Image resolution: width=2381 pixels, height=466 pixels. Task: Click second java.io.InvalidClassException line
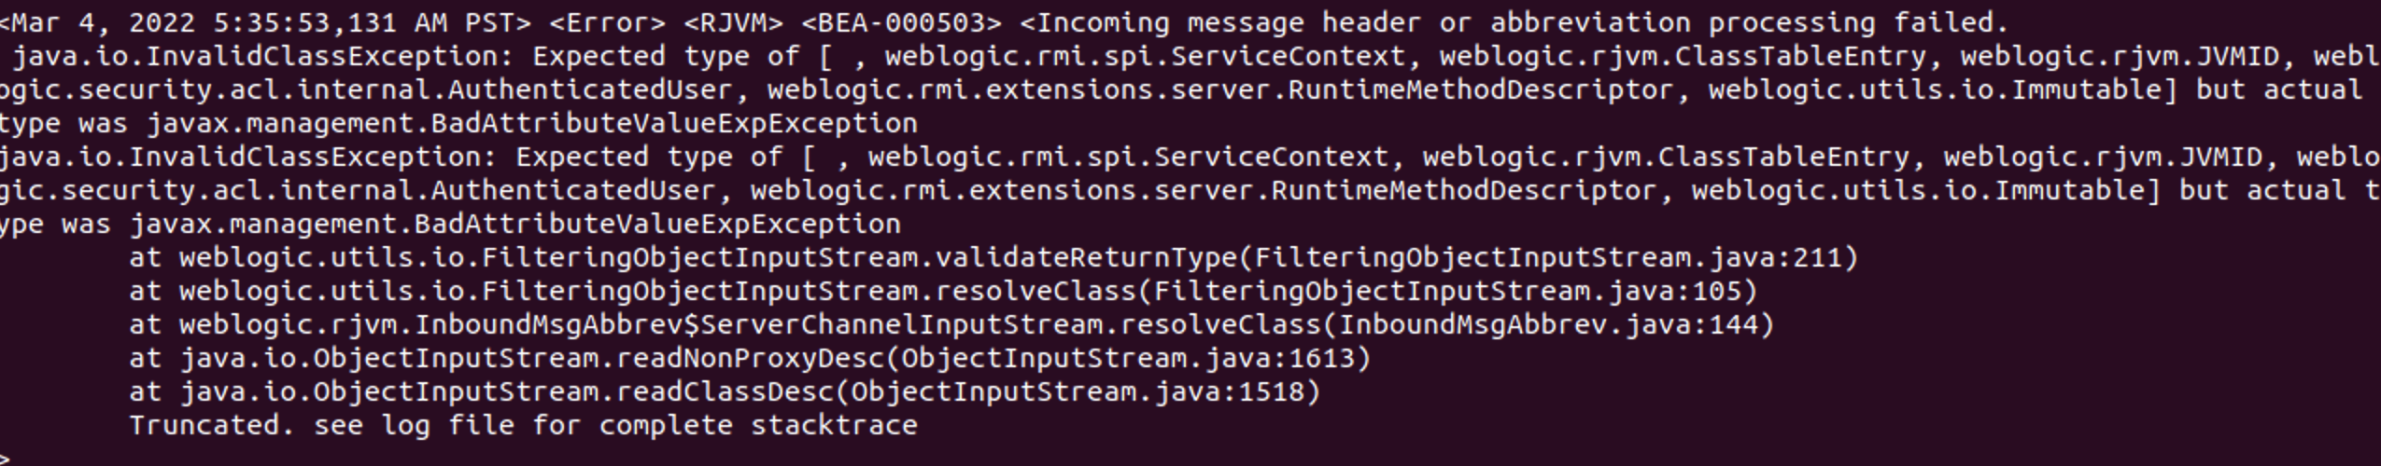click(x=1190, y=157)
